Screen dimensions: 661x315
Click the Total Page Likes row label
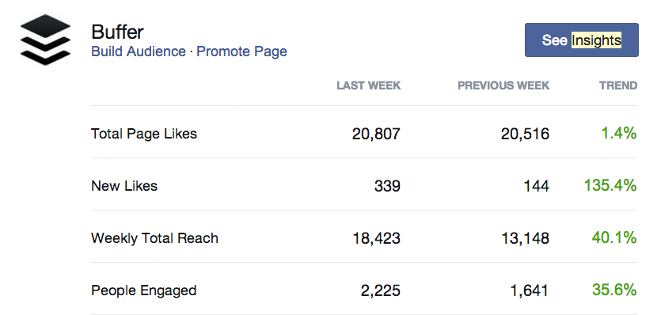144,134
